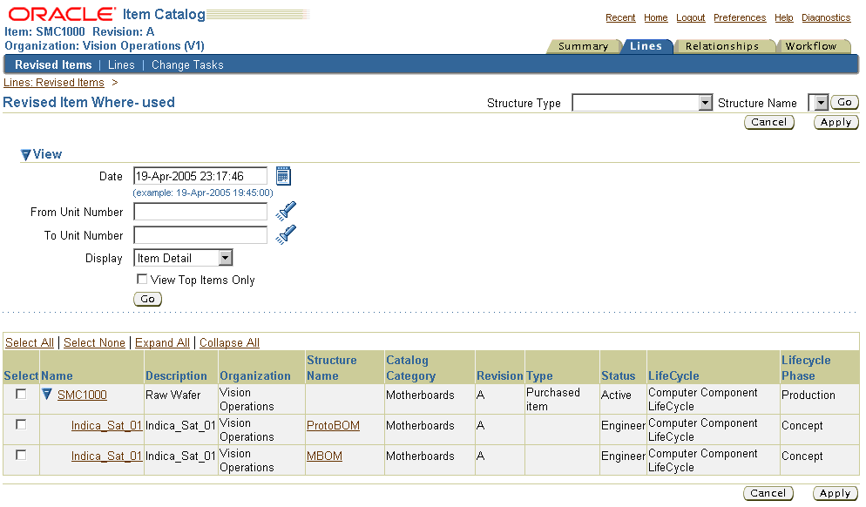The image size is (866, 507).
Task: Go to the Home link
Action: [655, 17]
